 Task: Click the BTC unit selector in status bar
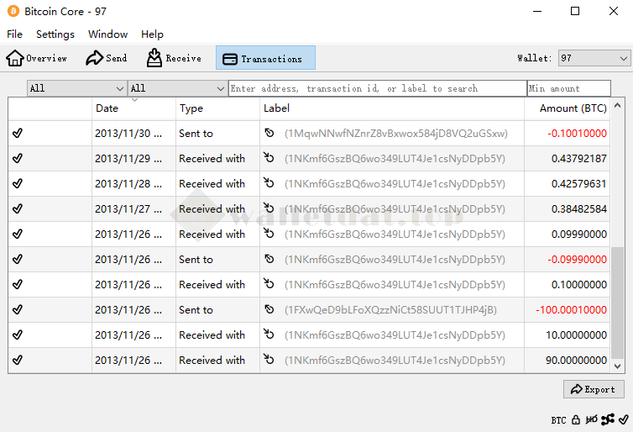(x=558, y=419)
